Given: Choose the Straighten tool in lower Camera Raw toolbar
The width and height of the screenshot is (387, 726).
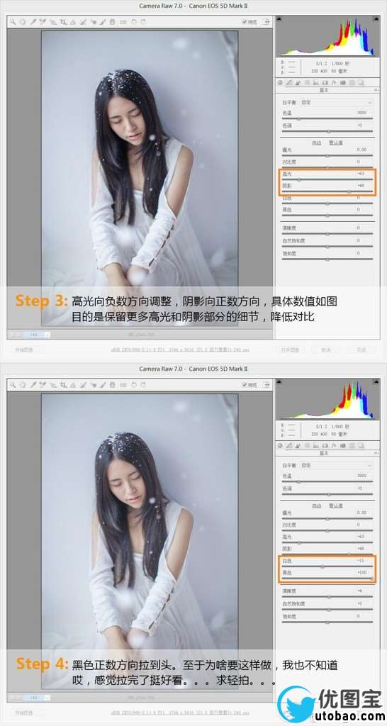Looking at the screenshot, I should [x=72, y=384].
